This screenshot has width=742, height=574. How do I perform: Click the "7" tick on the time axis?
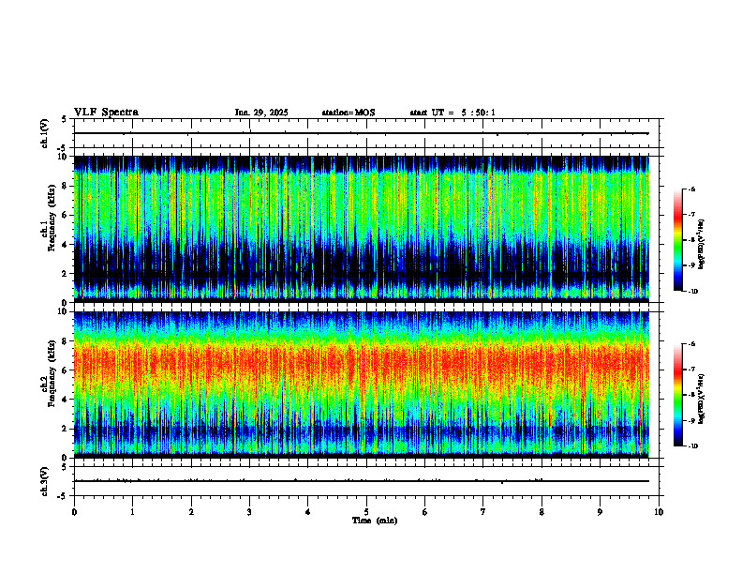click(x=483, y=512)
